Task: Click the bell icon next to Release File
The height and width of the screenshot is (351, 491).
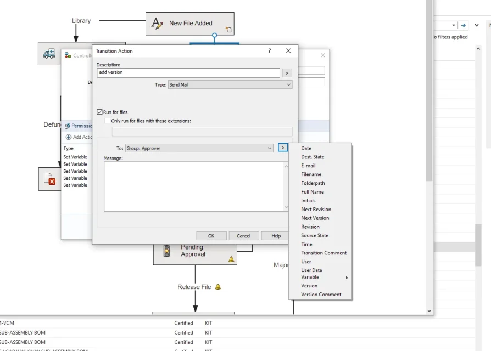Action: click(x=218, y=287)
